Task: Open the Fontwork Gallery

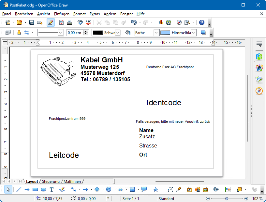Action: click(189, 189)
